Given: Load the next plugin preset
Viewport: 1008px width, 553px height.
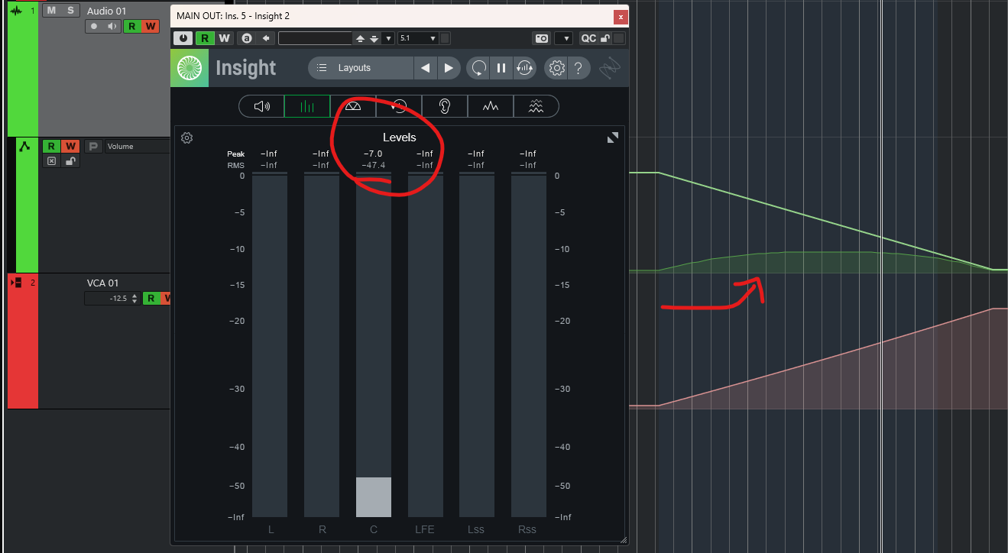Looking at the screenshot, I should (374, 38).
